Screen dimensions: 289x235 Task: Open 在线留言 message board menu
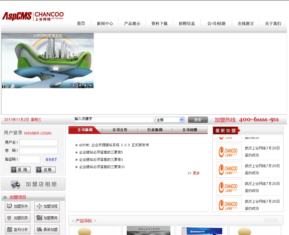246,23
